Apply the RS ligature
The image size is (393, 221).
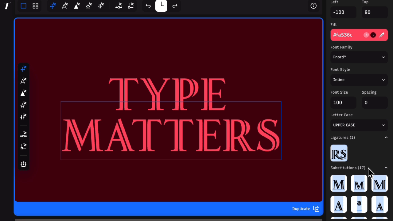click(339, 153)
